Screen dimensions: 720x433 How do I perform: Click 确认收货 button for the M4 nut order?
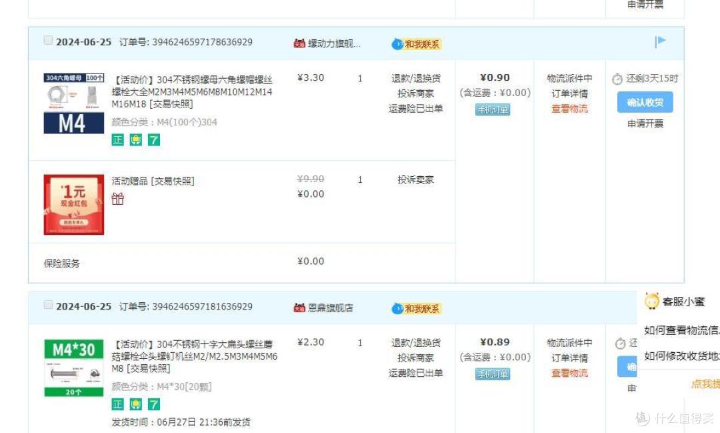645,102
